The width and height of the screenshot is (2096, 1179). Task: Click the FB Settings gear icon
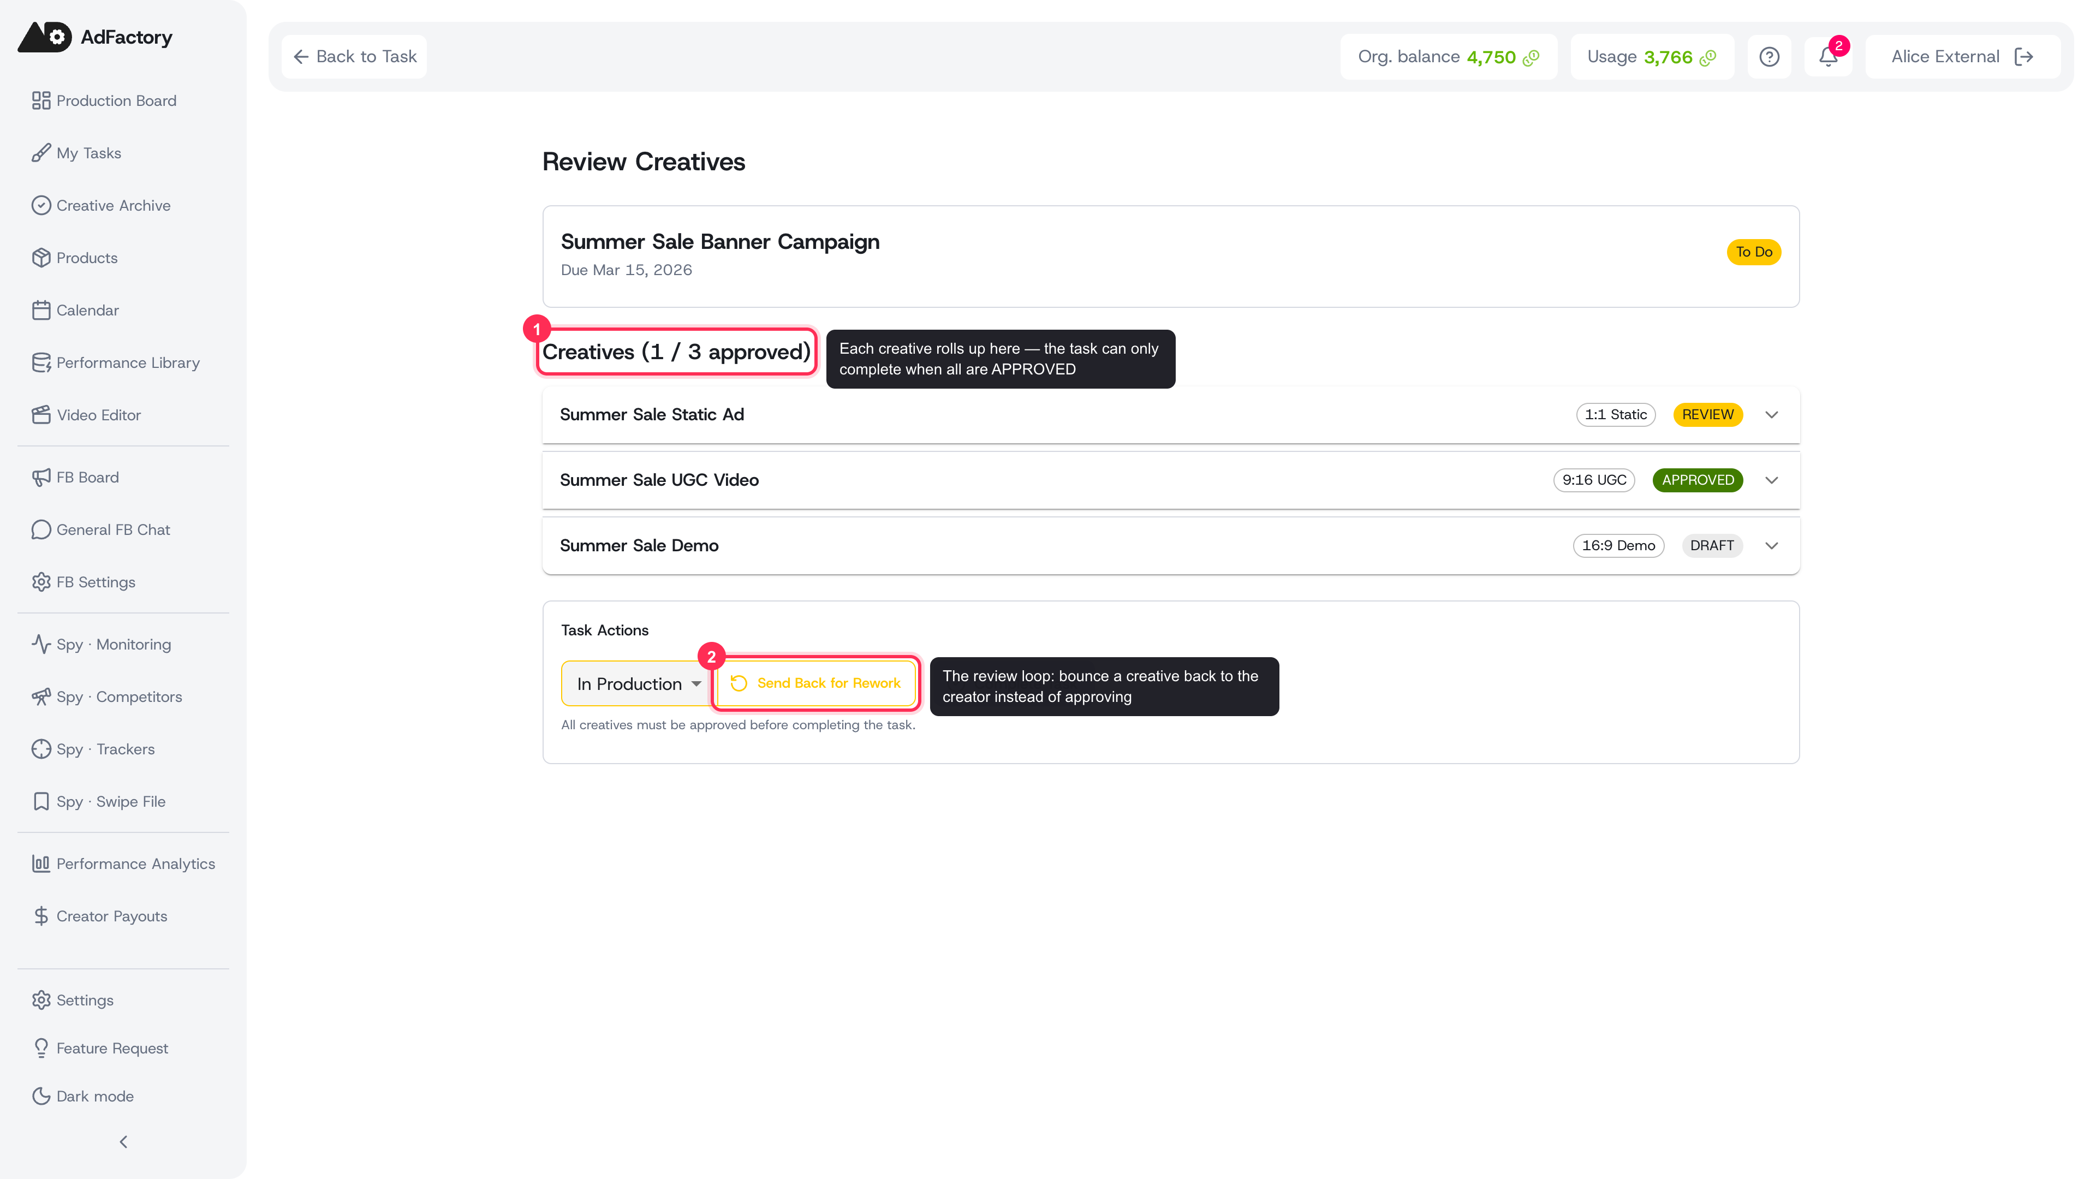[41, 582]
